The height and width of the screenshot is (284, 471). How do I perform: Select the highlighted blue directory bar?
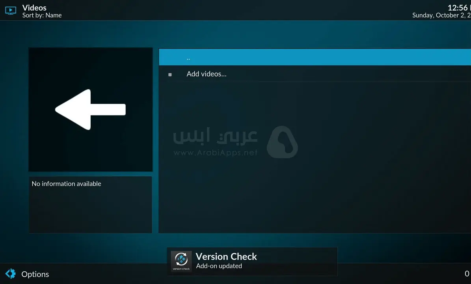tap(276, 57)
